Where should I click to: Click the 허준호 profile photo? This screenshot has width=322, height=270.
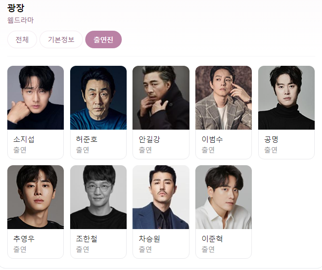[98, 97]
